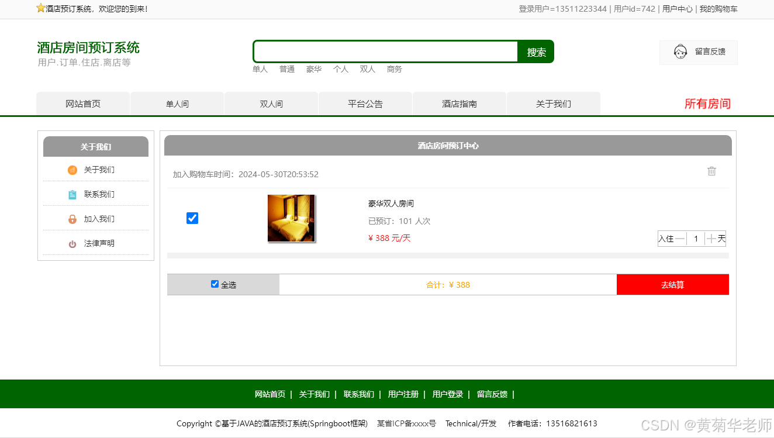774x438 pixels.
Task: Click the face icon in 留言反馈 button
Action: tap(680, 51)
